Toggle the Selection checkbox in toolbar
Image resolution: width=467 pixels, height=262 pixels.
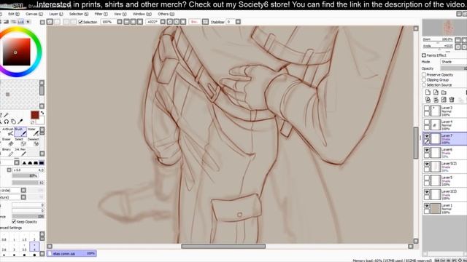pyautogui.click(x=80, y=22)
